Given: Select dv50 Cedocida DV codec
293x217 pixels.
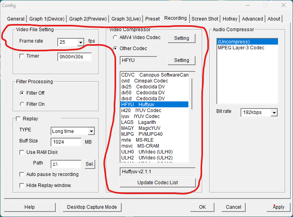Looking at the screenshot, I should (154, 93).
